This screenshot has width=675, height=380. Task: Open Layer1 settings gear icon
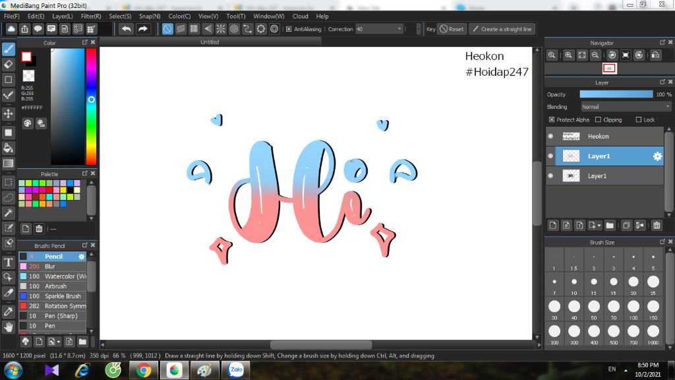[657, 156]
